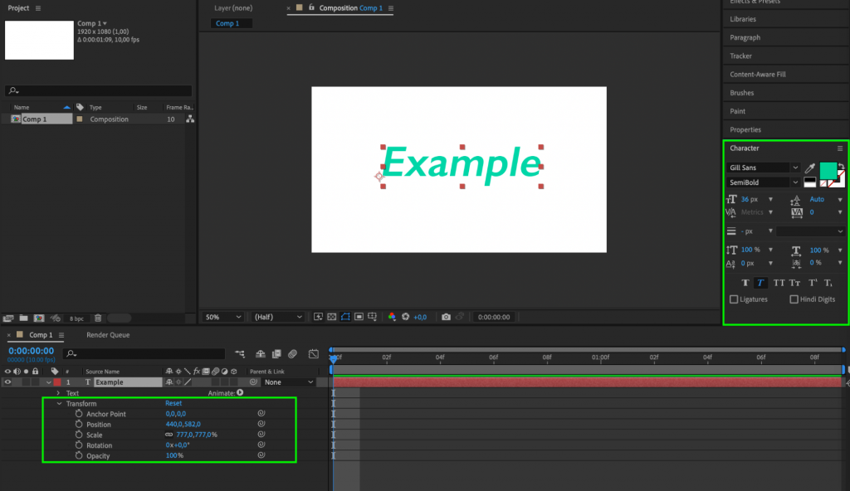850x491 pixels.
Task: Open the (Half) resolution dropdown
Action: pyautogui.click(x=276, y=316)
